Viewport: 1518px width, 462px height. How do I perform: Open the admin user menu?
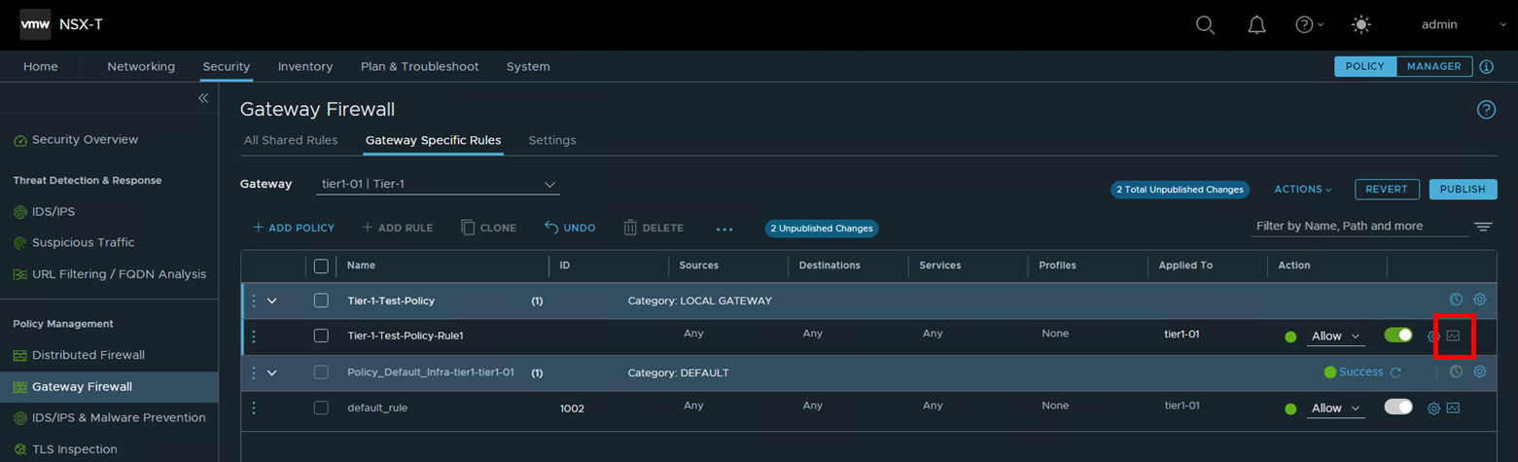click(1462, 24)
